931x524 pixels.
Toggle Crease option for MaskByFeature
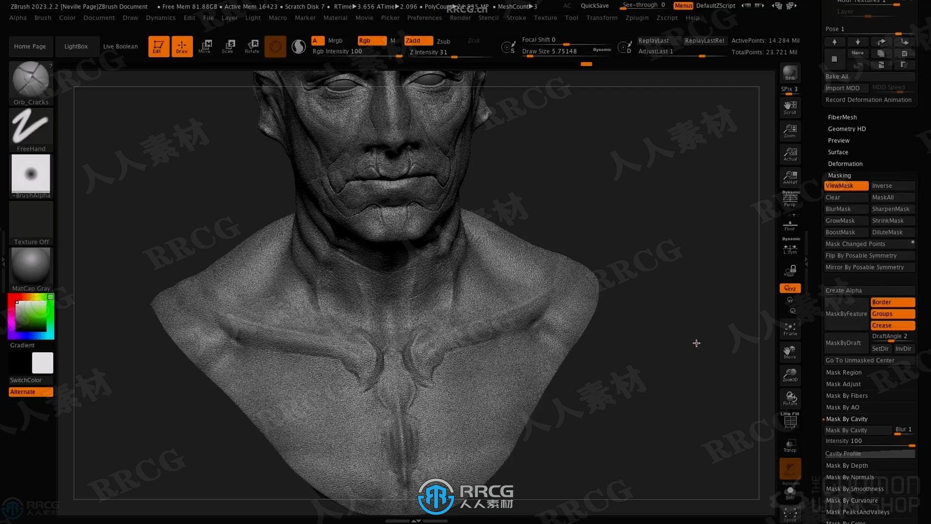pyautogui.click(x=893, y=326)
